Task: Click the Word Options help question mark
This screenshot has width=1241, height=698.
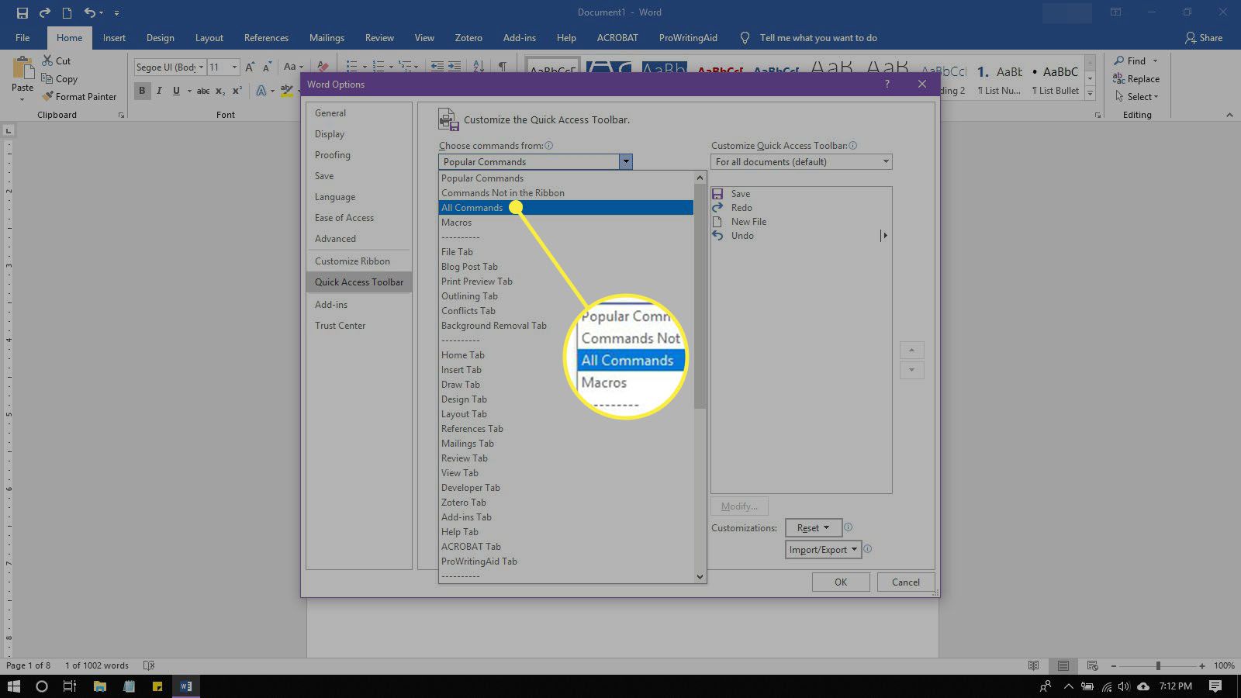Action: (887, 84)
